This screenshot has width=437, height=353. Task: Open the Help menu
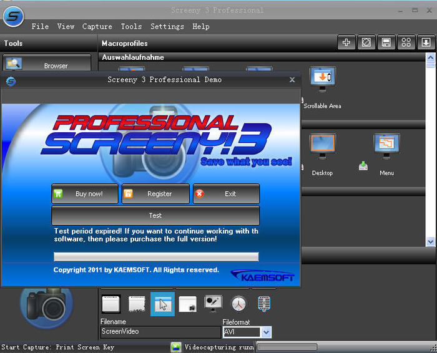201,26
